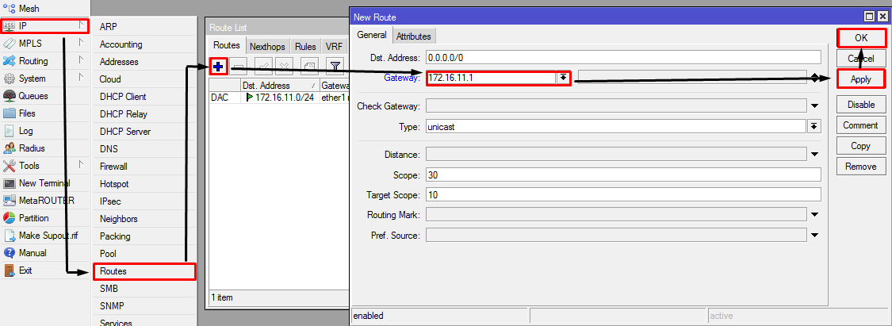Click the disable X icon in Route List

(285, 67)
